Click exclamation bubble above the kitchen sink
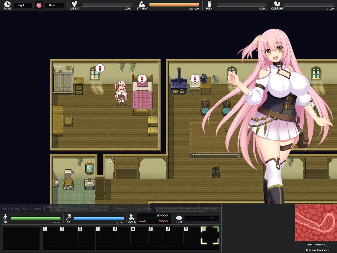The height and width of the screenshot is (253, 337). [195, 79]
